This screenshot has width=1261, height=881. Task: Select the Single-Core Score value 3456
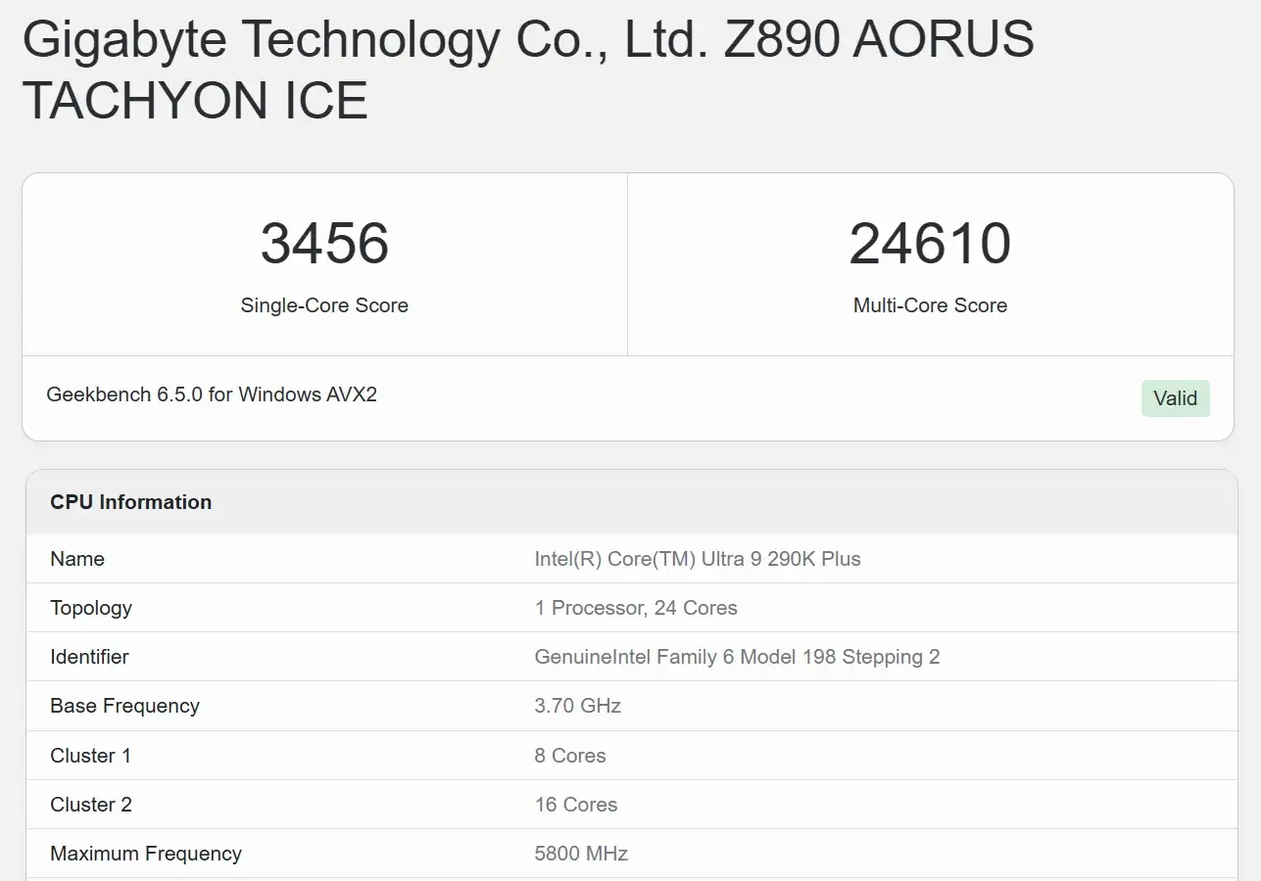324,244
